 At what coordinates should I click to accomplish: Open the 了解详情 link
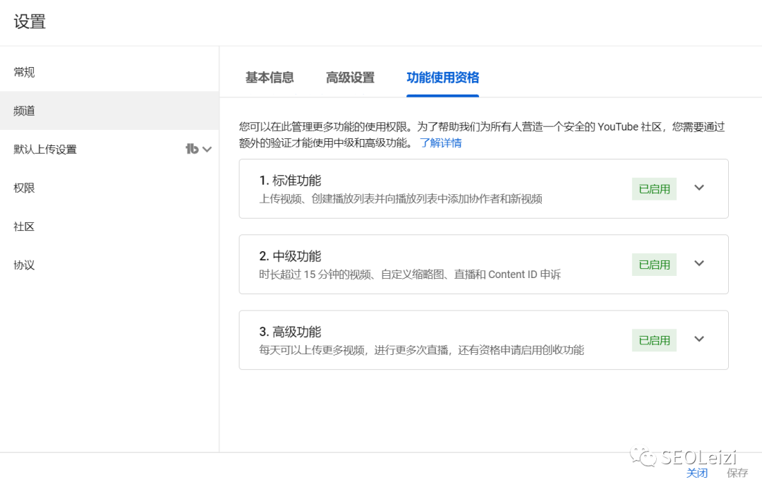(x=440, y=143)
